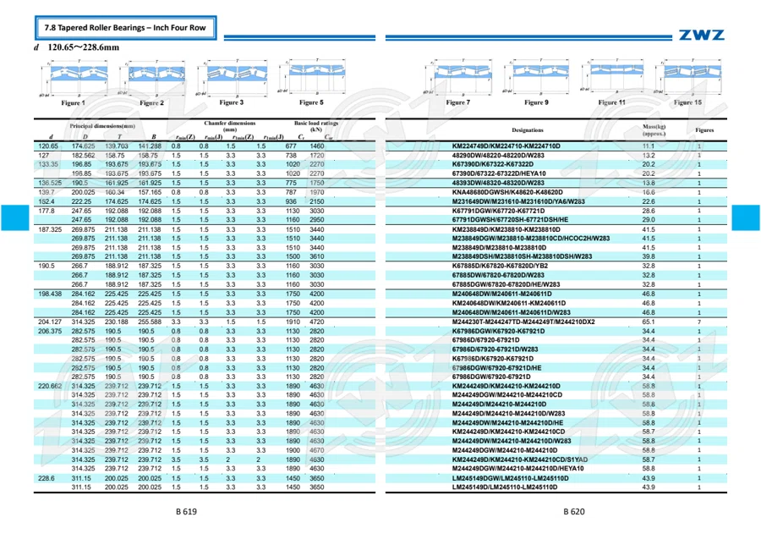Select the '7.8 Tapered Roller Bearings – Inch Four Row' heading
The width and height of the screenshot is (761, 539).
125,28
